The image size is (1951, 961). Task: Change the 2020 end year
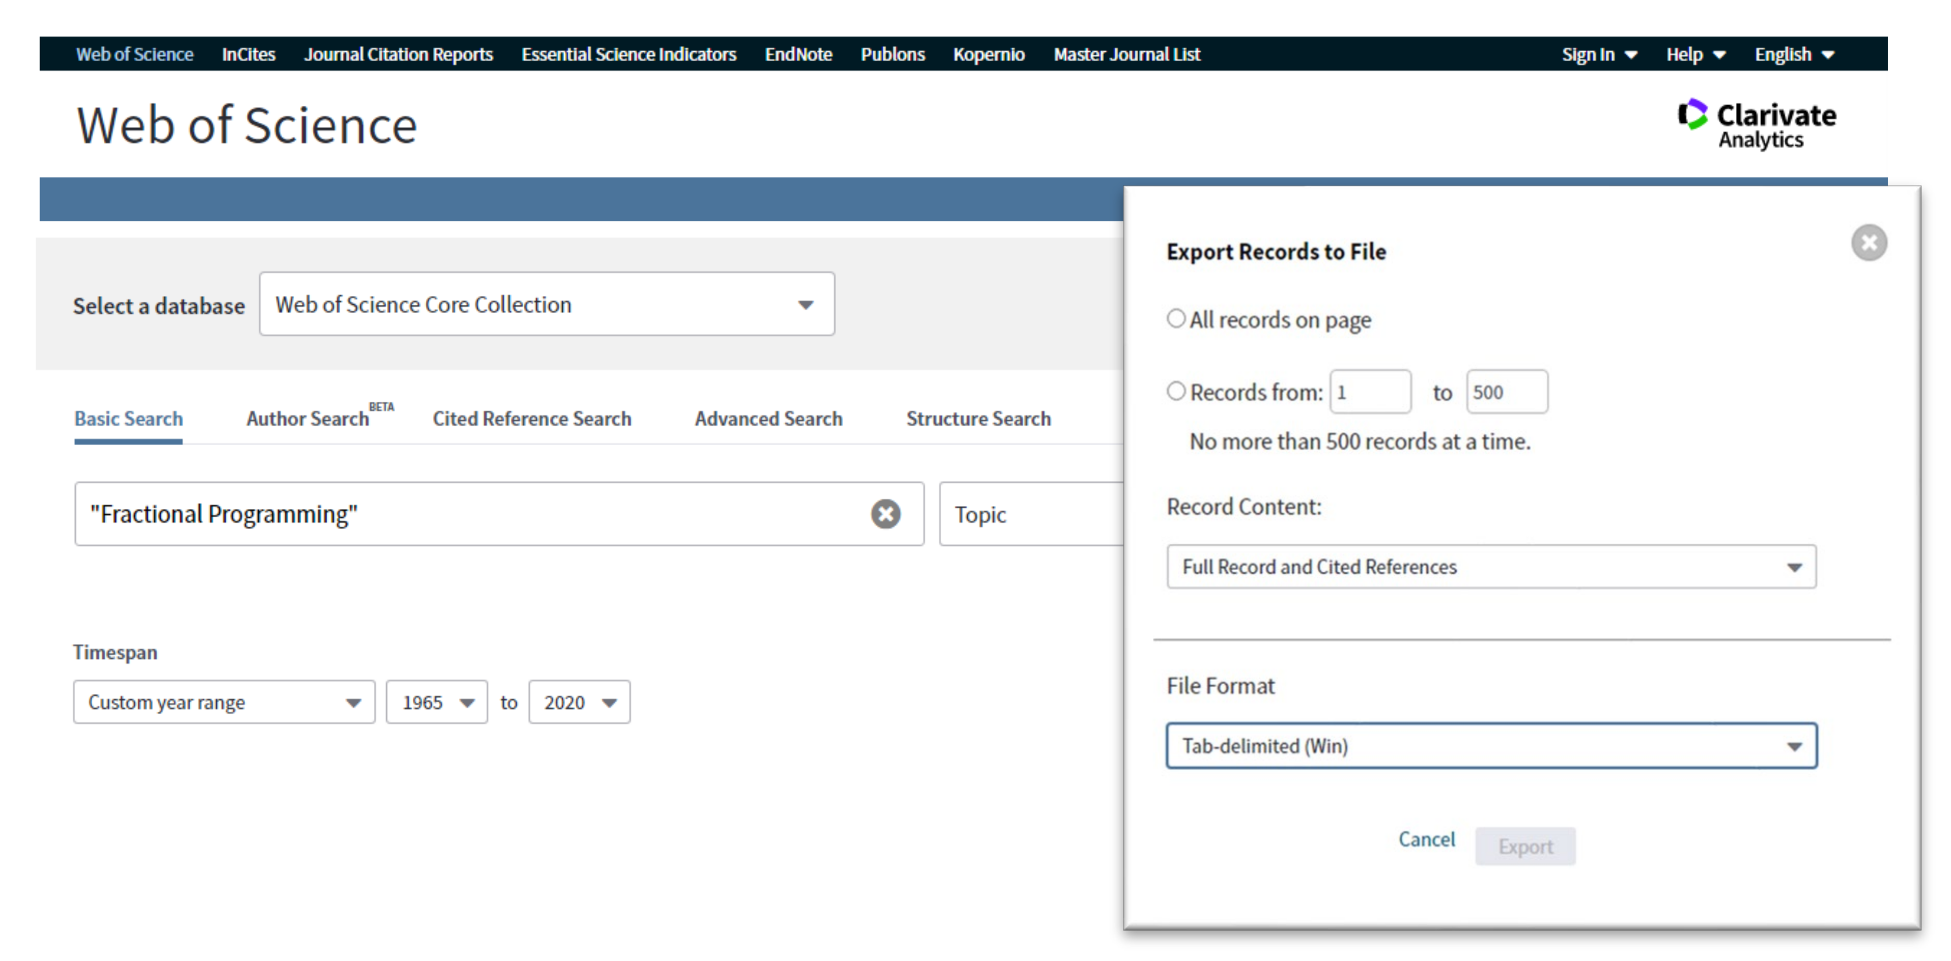(579, 702)
